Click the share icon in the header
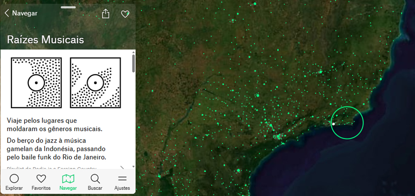Screen dimensions: 415x196 (x=106, y=14)
